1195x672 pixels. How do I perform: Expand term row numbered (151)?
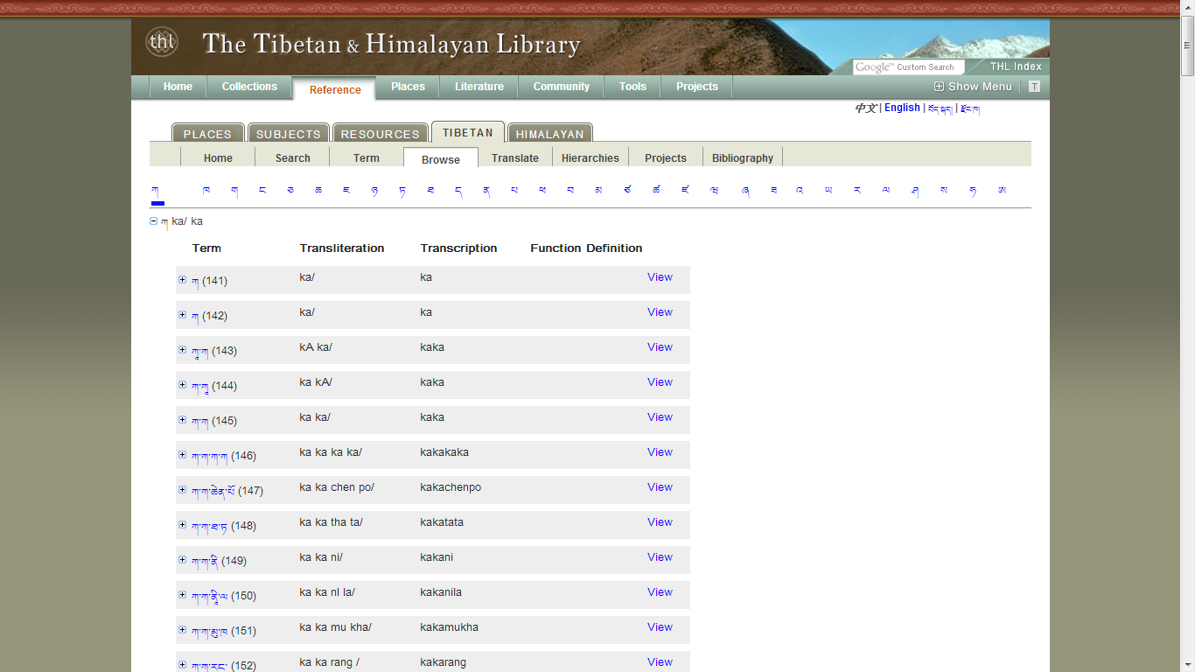coord(182,630)
